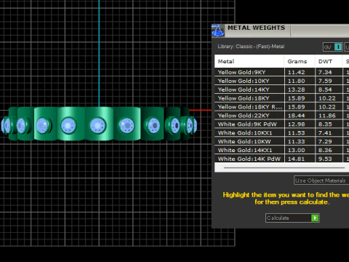Click the center blue gemstone on the ring
The image size is (349, 262).
97,126
